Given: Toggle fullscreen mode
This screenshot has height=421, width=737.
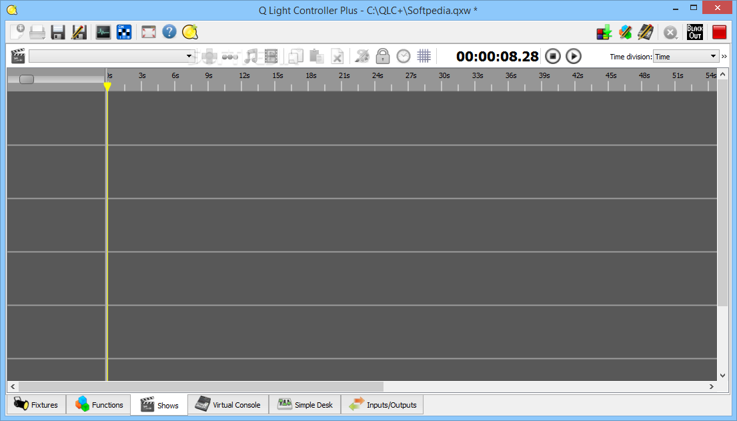Looking at the screenshot, I should tap(149, 32).
